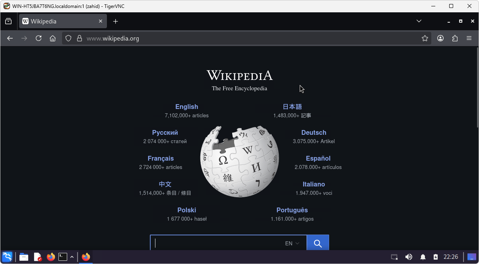Open the tracking protection shield panel
Image resolution: width=479 pixels, height=264 pixels.
(x=68, y=38)
